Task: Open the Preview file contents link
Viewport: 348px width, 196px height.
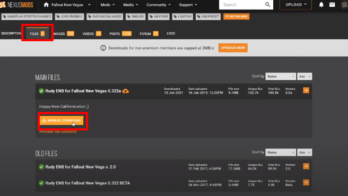Action: tap(58, 132)
